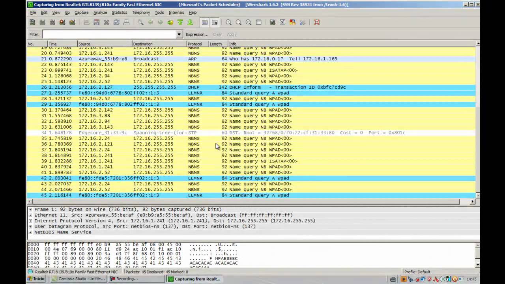This screenshot has width=505, height=284.
Task: Select packet 34 STP spanning-tree row
Action: tap(251, 133)
